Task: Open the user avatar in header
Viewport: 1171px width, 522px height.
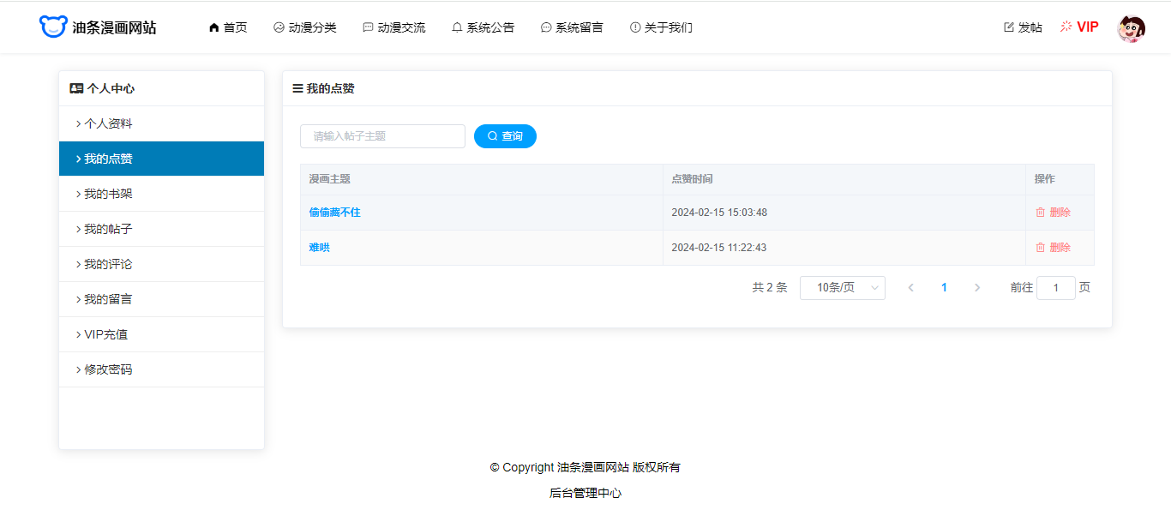Action: [x=1131, y=27]
